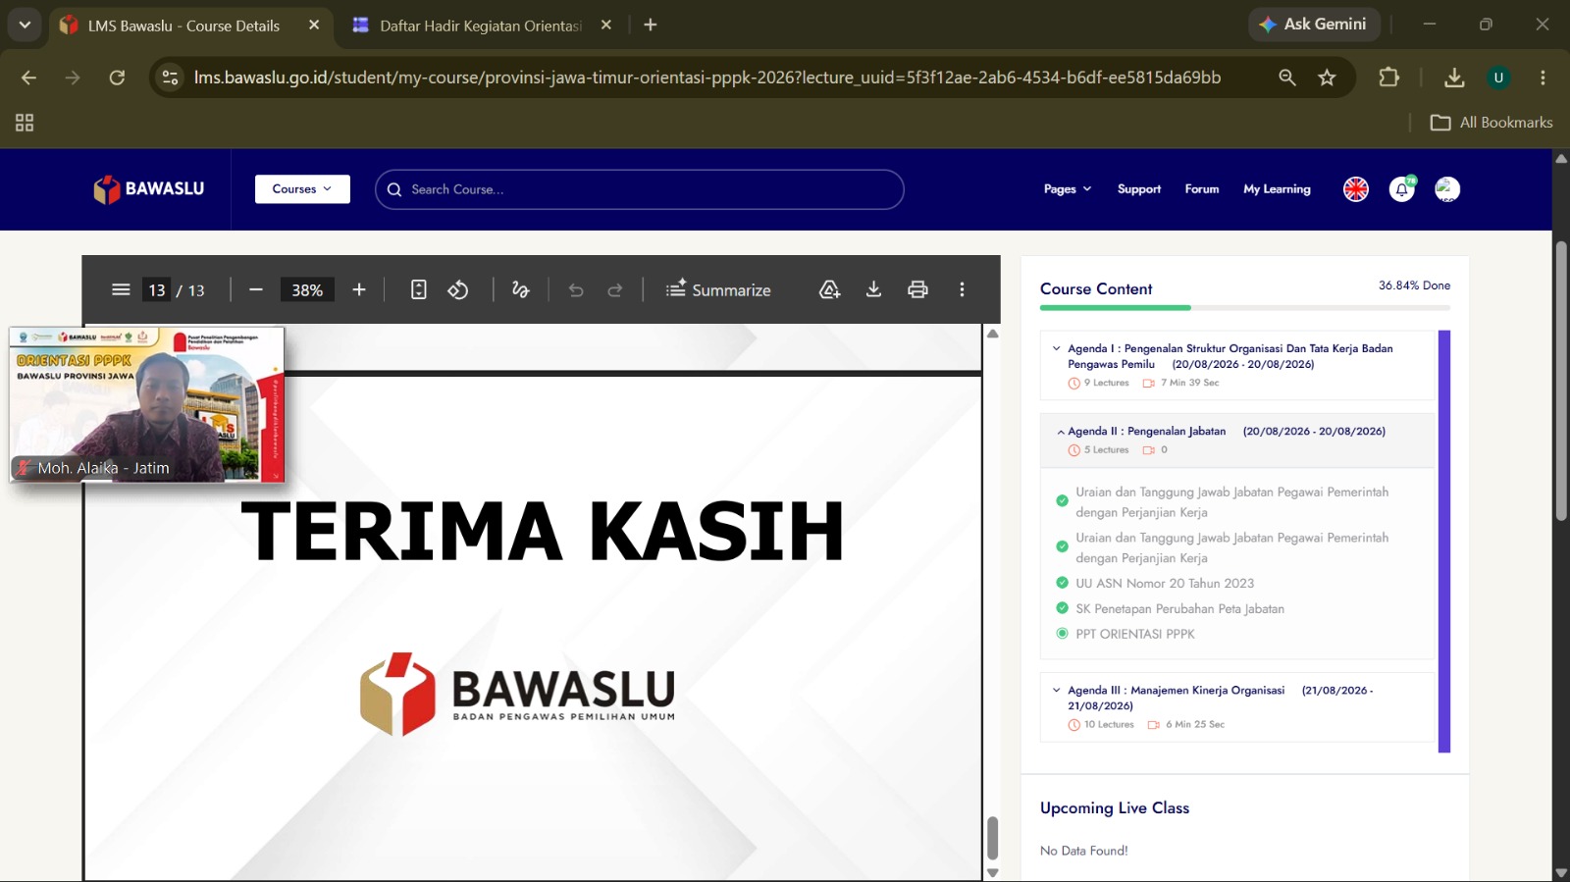Save the PDF to Google Drive
Screen dimensions: 1570x882
(x=830, y=289)
